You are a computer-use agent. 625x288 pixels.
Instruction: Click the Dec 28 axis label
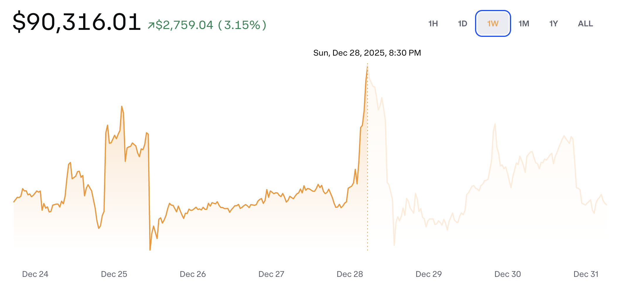coord(350,274)
